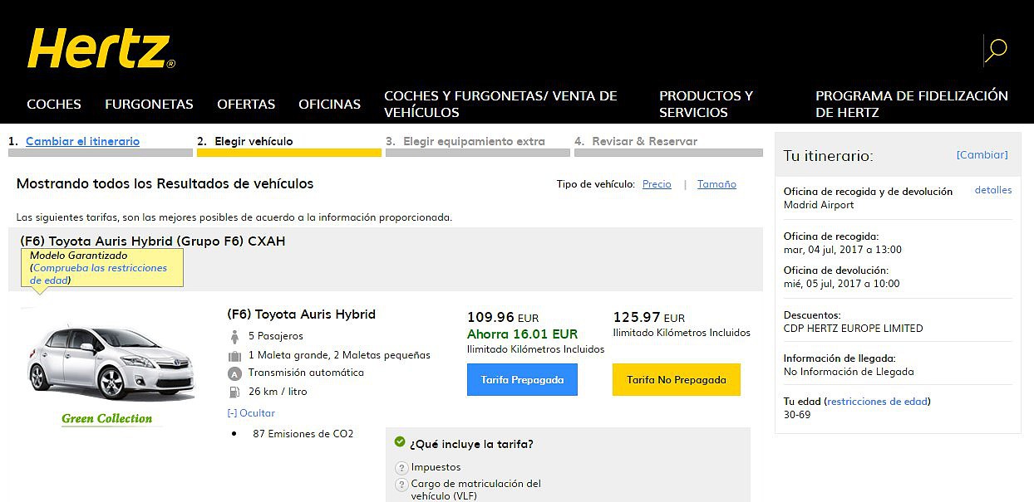Click the No Información de Llegada text

849,372
